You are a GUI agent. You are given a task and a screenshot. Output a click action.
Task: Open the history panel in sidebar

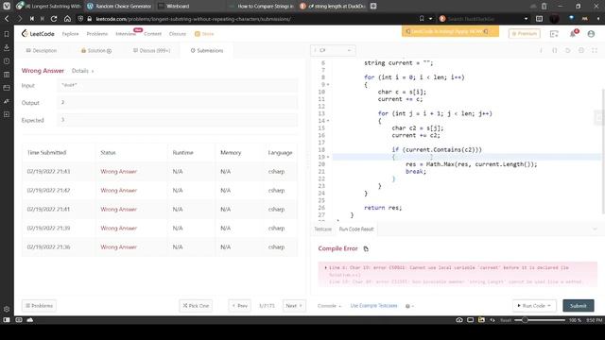(x=7, y=60)
